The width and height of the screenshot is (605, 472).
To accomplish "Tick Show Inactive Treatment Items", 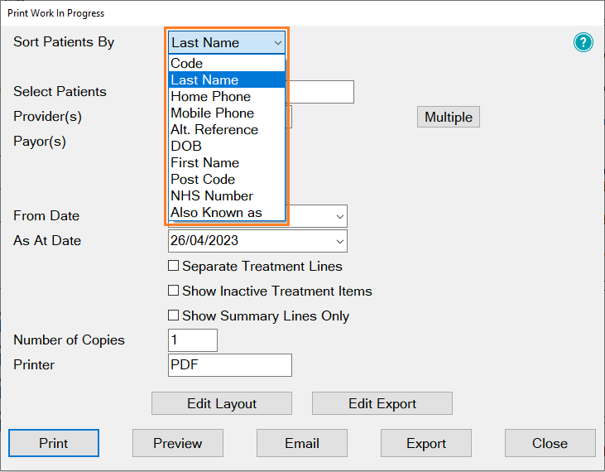I will click(173, 291).
